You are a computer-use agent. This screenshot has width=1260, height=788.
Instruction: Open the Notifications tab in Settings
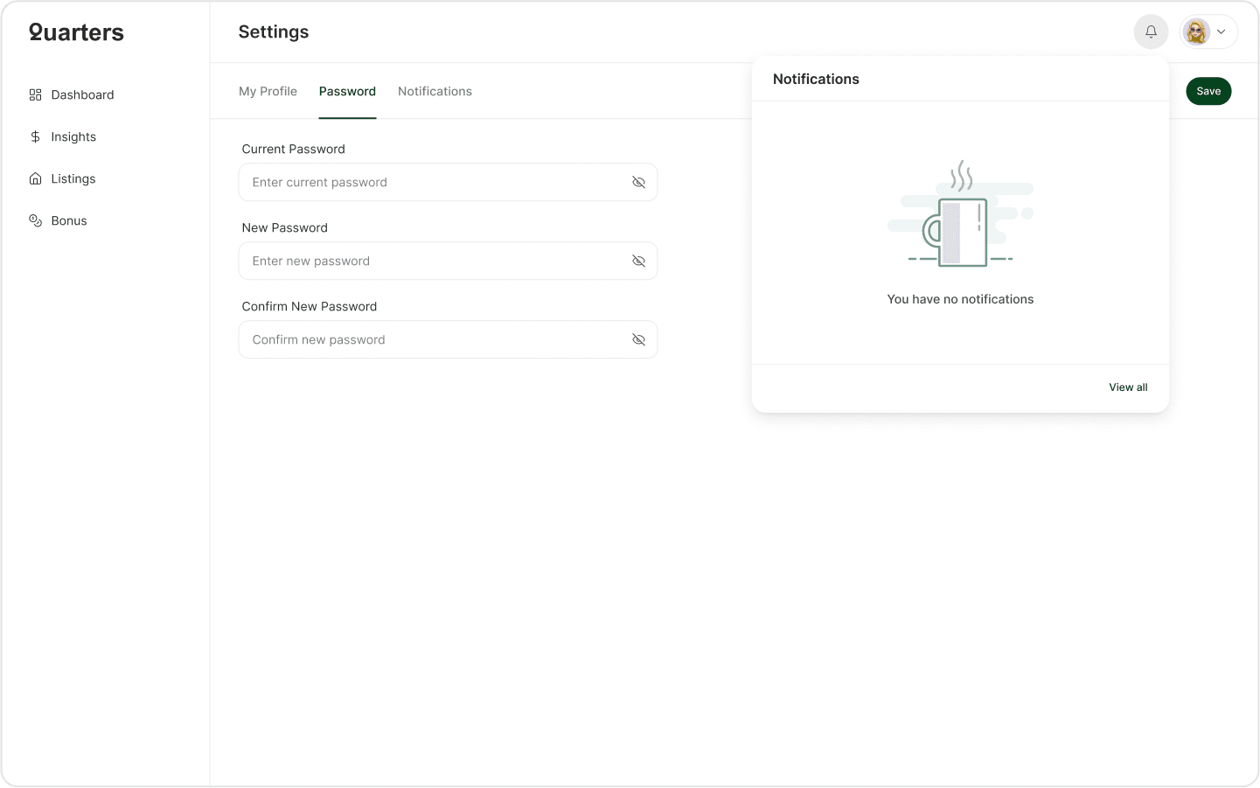(x=435, y=91)
